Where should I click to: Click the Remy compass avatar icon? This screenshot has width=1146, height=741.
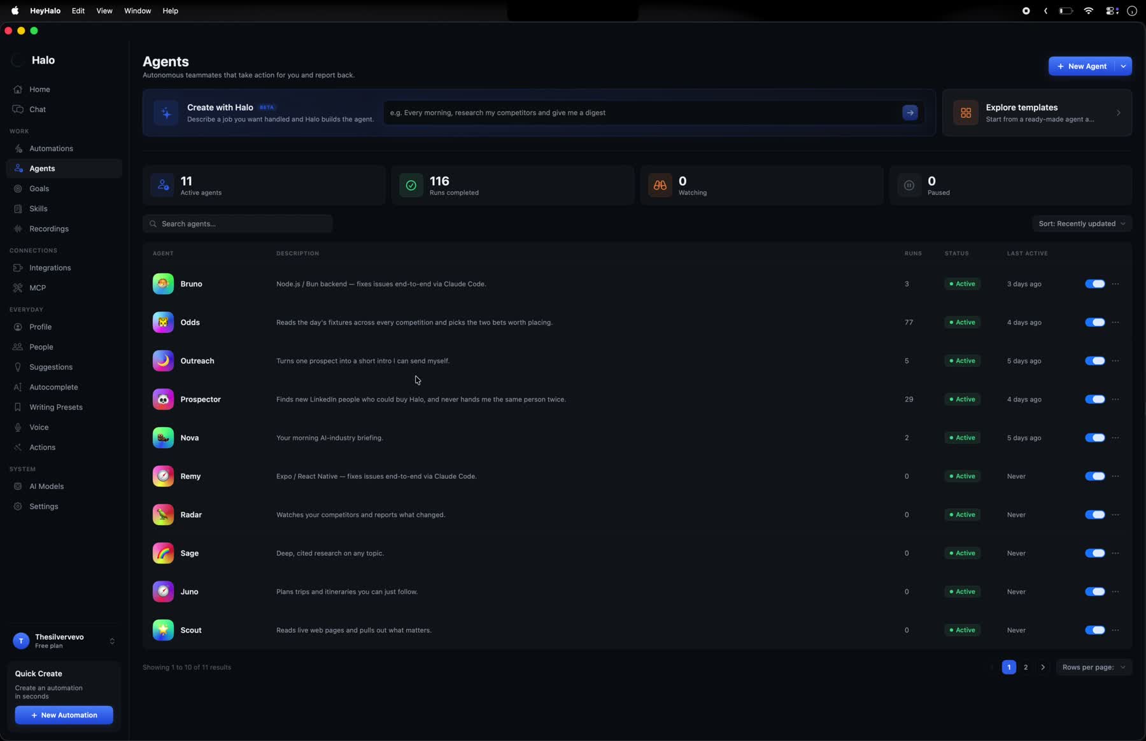163,476
